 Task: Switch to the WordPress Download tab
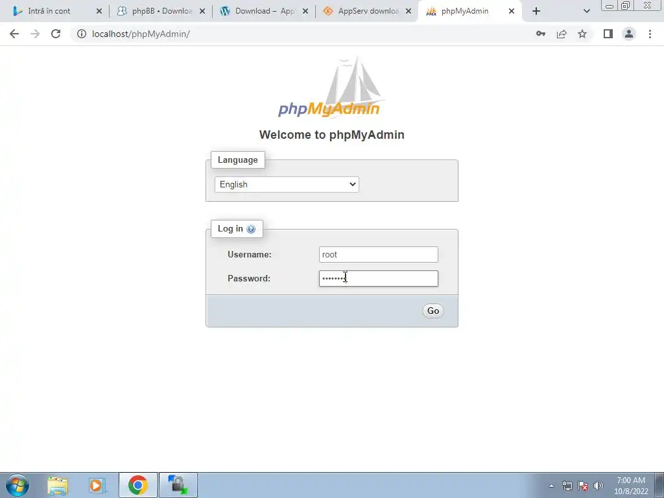tap(265, 11)
